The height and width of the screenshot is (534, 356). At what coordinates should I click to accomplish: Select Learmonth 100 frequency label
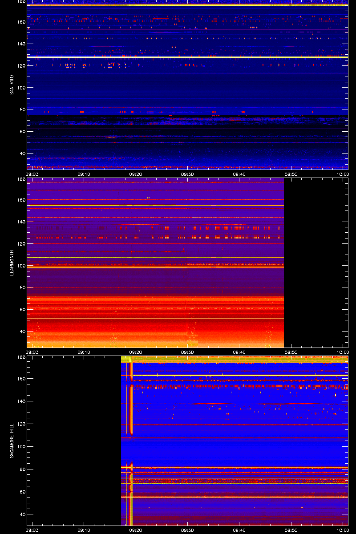click(x=20, y=266)
